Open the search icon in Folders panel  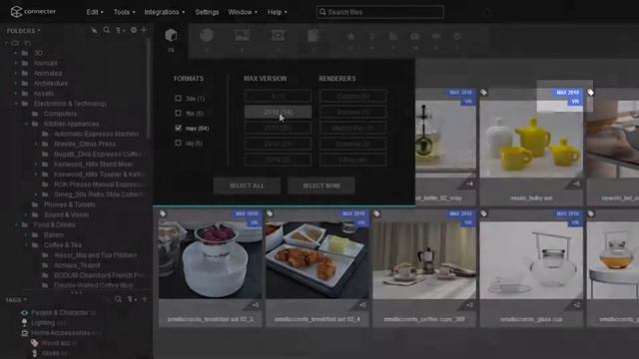point(107,30)
